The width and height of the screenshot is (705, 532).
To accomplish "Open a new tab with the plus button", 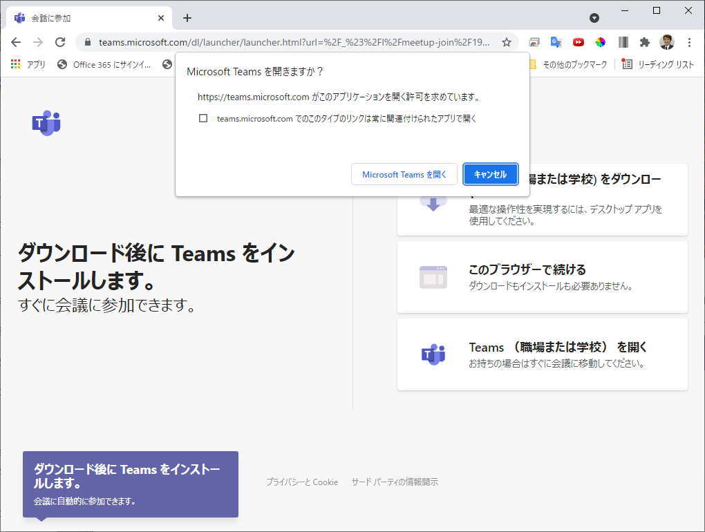I will pos(187,18).
